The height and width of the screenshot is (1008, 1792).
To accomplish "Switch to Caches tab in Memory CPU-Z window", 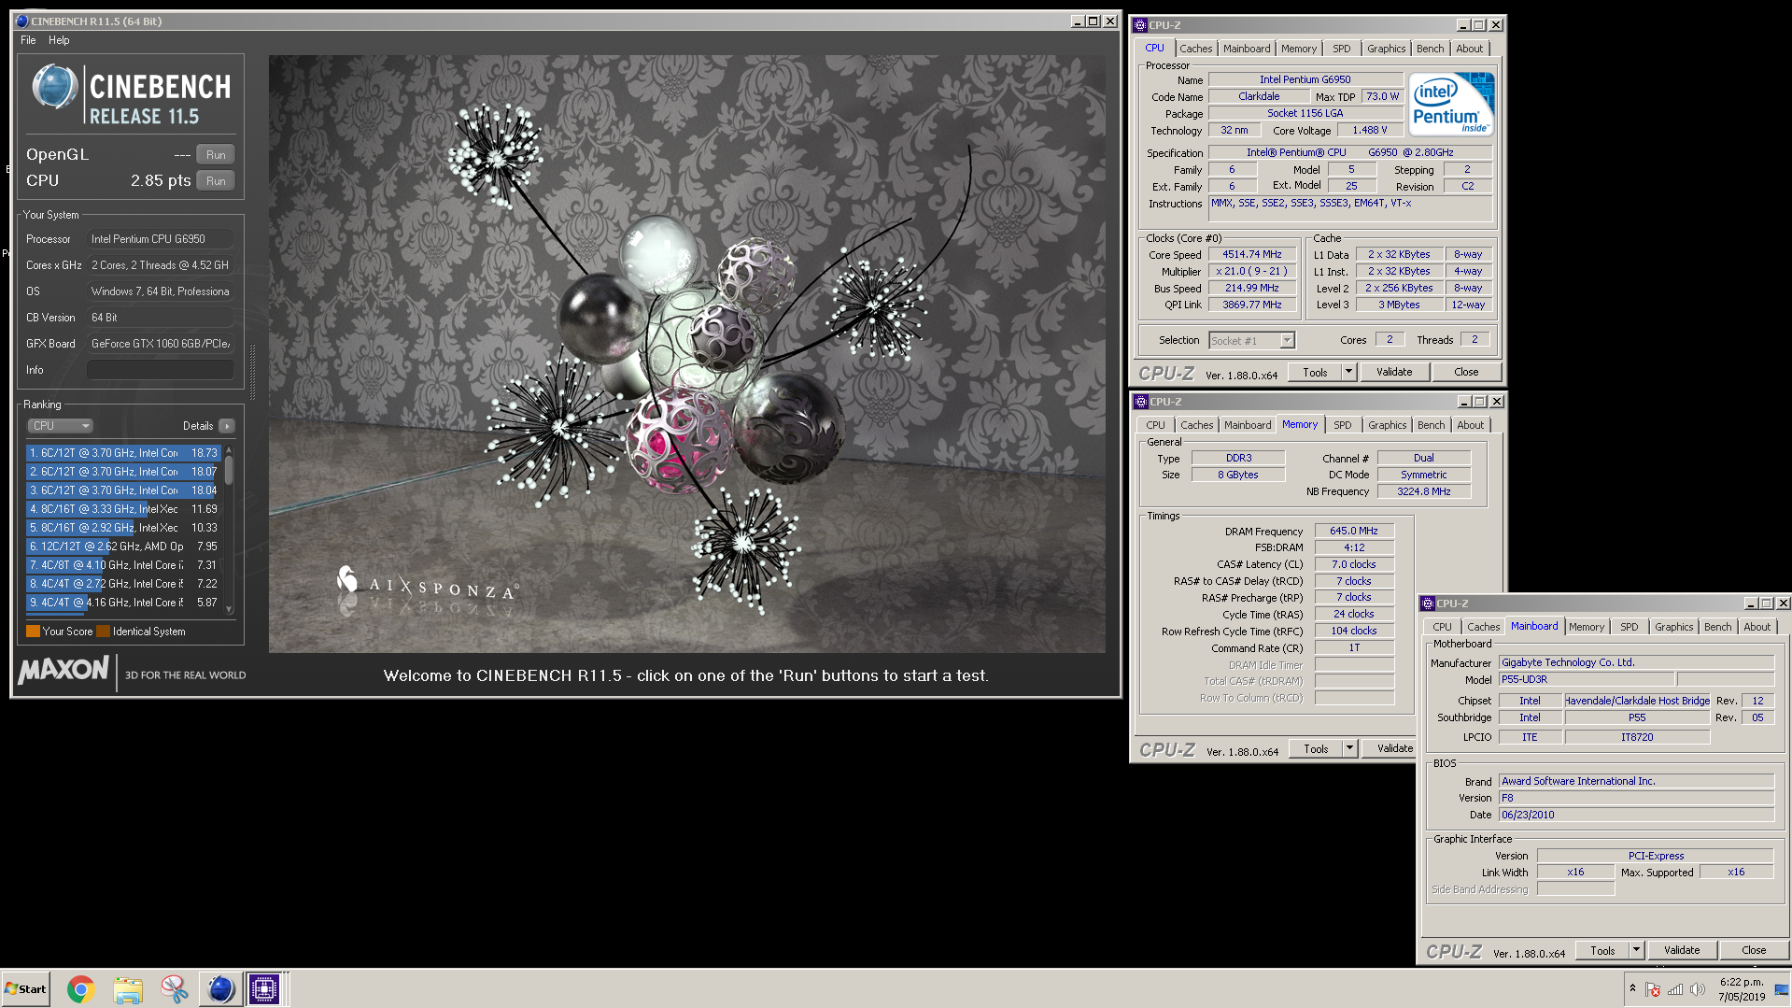I will coord(1196,425).
